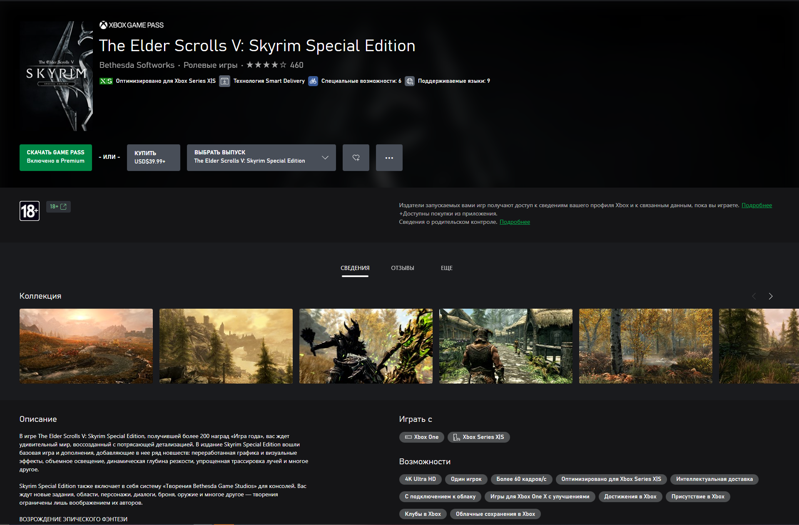Add the game to wishlist via heart icon
Screen dimensions: 799x525
[356, 158]
